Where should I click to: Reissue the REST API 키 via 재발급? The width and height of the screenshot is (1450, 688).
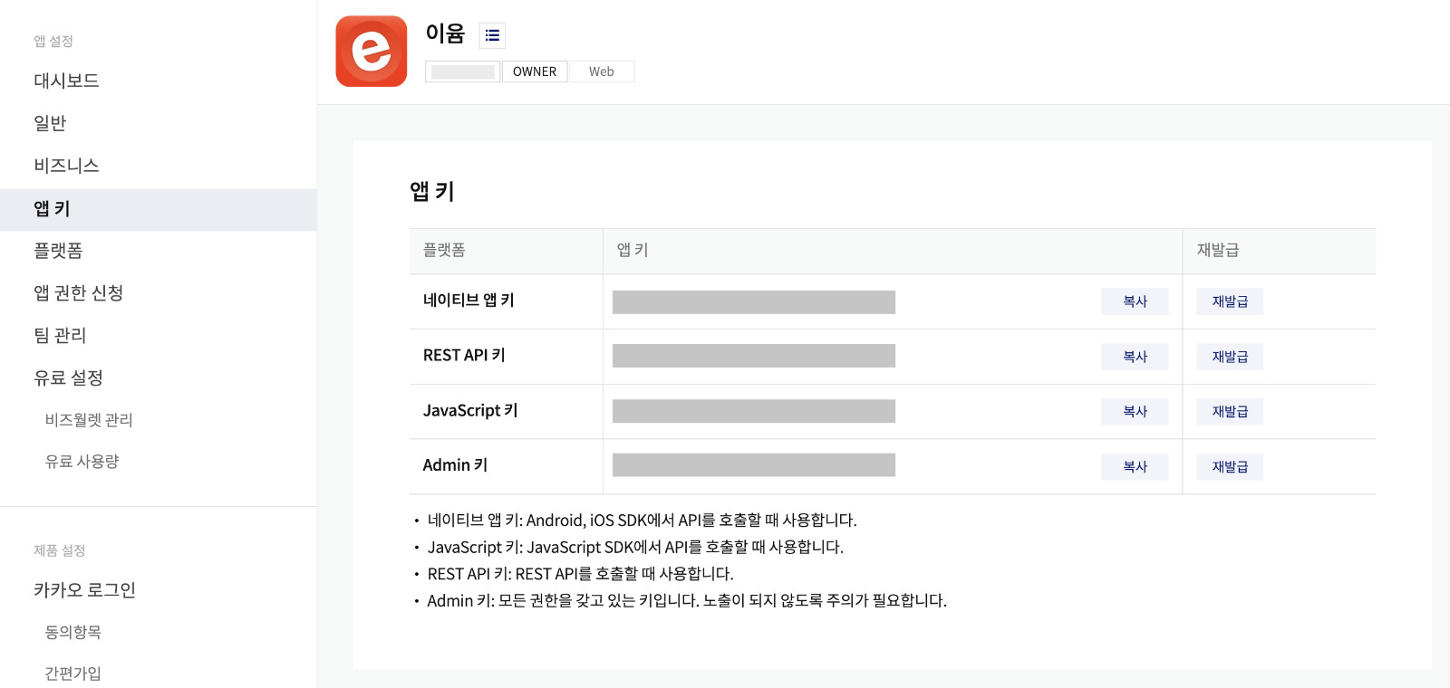pyautogui.click(x=1230, y=357)
